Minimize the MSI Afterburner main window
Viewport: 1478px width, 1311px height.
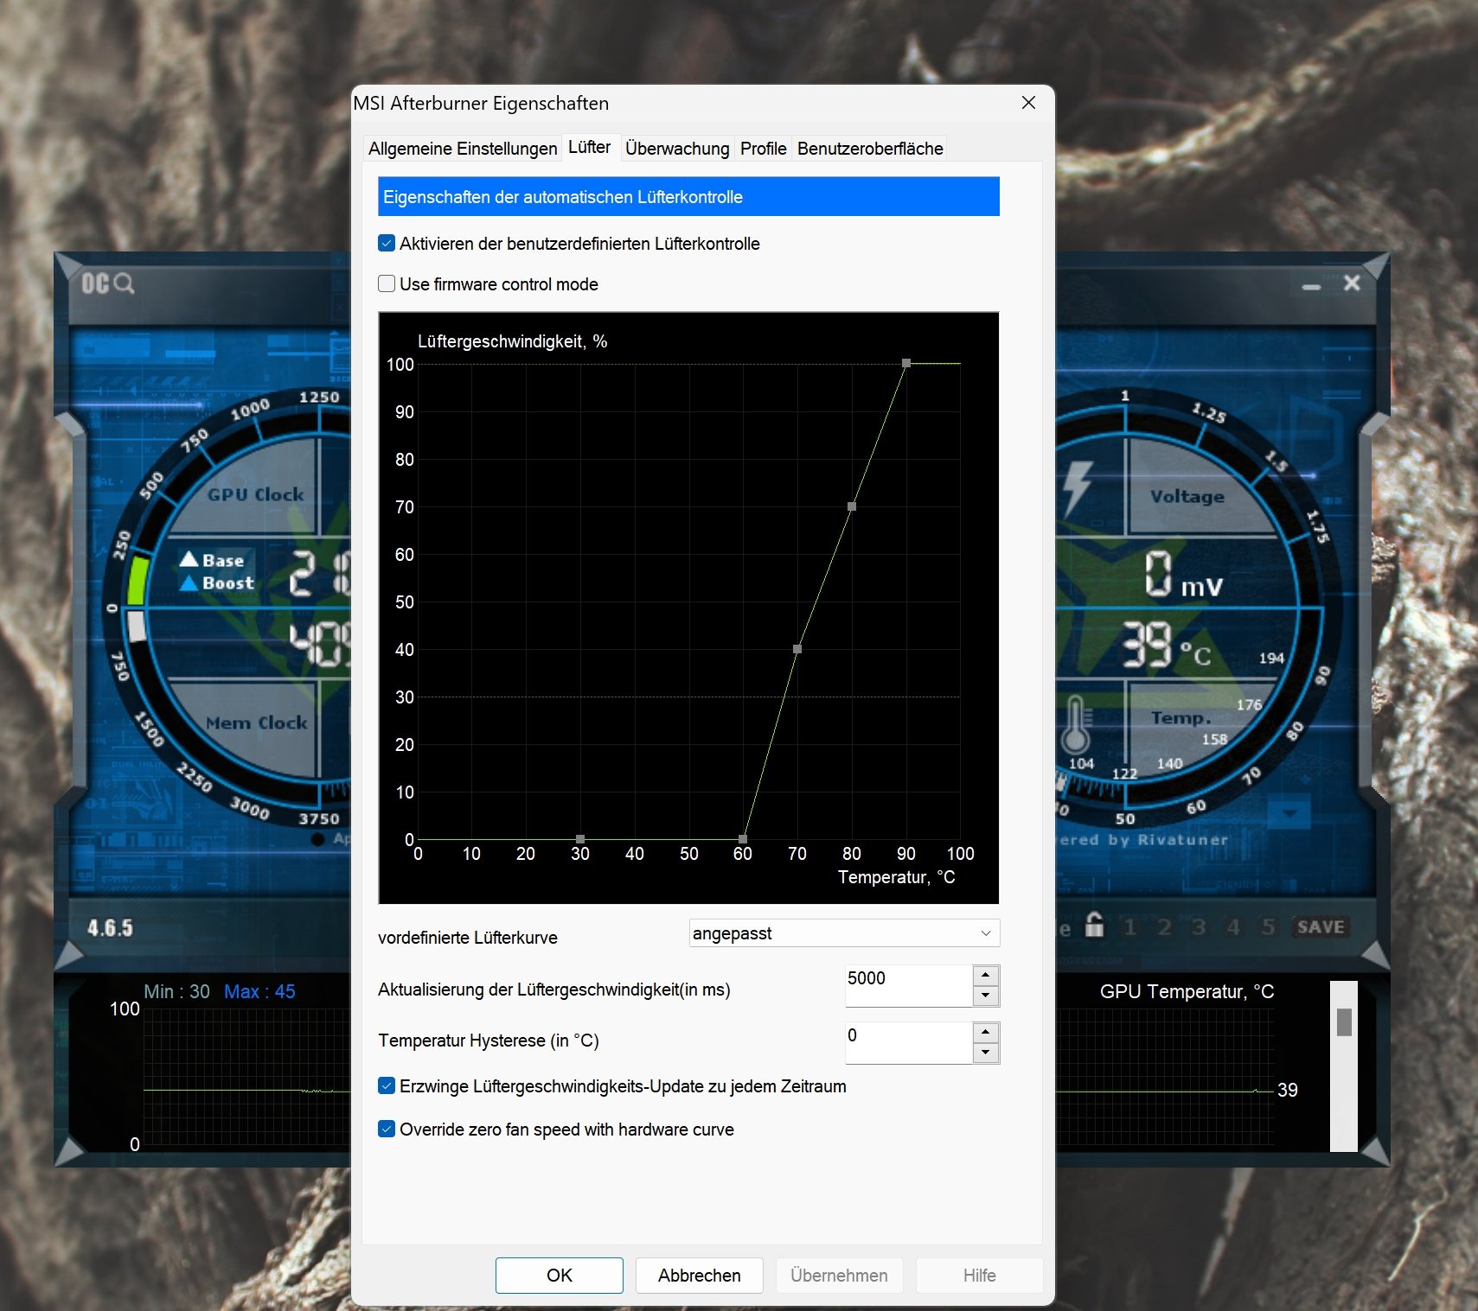[1311, 285]
